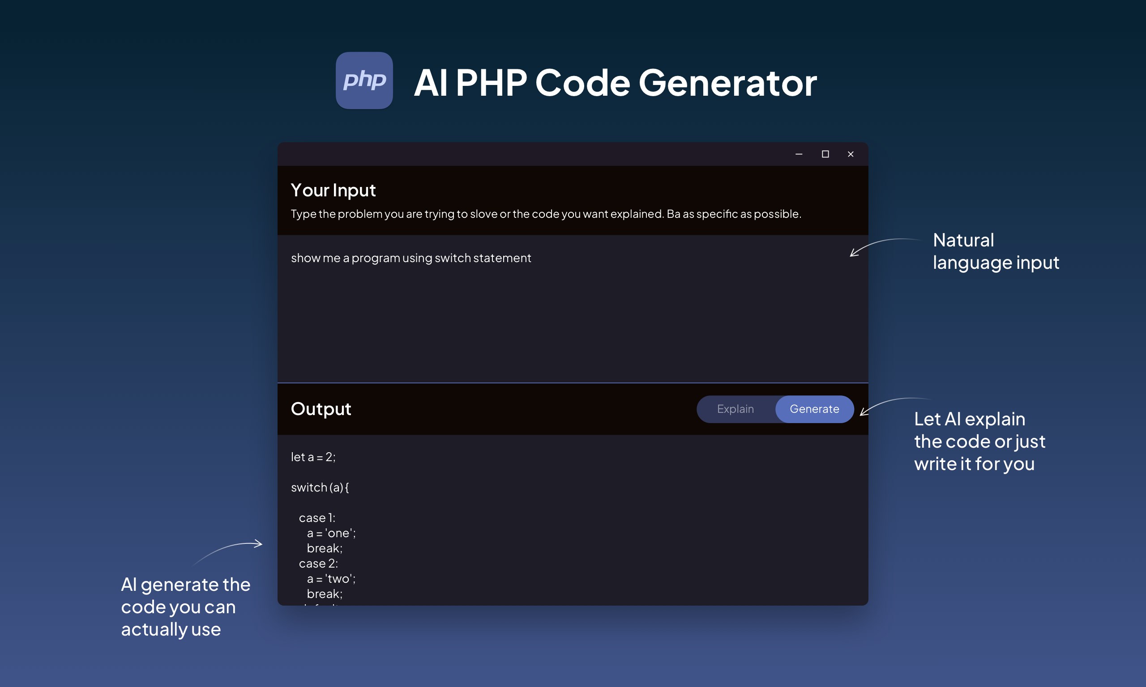Click the "a = 'one';" code line
The image size is (1146, 687).
pyautogui.click(x=331, y=533)
